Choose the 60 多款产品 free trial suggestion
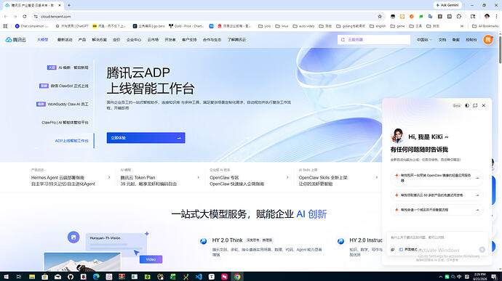Image resolution: width=502 pixels, height=281 pixels. pyautogui.click(x=437, y=195)
